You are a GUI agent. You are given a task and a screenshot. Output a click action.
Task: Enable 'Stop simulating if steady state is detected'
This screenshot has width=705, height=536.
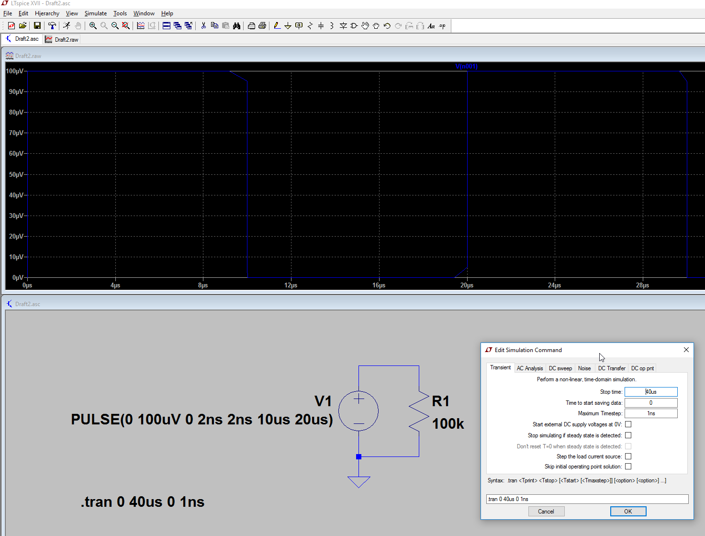(628, 435)
